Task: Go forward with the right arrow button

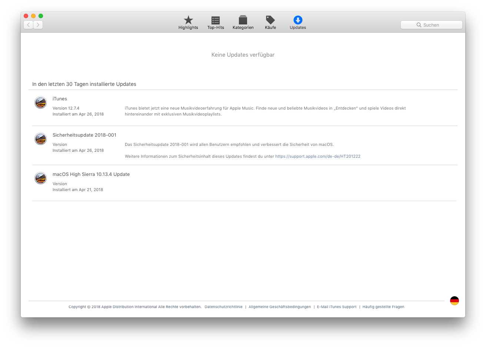Action: click(38, 25)
